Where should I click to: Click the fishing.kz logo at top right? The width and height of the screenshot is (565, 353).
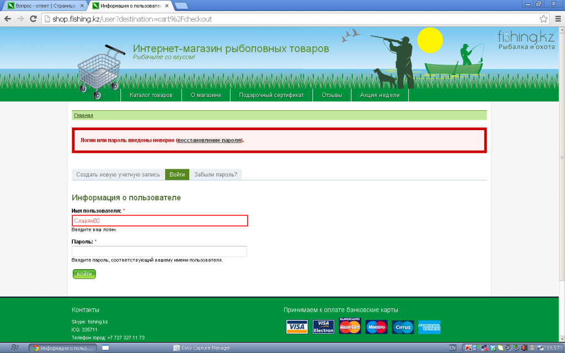(526, 40)
